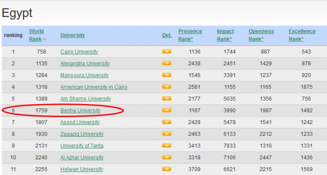Select American University impact rank 1155
Image resolution: width=327 pixels, height=175 pixels.
[230, 87]
